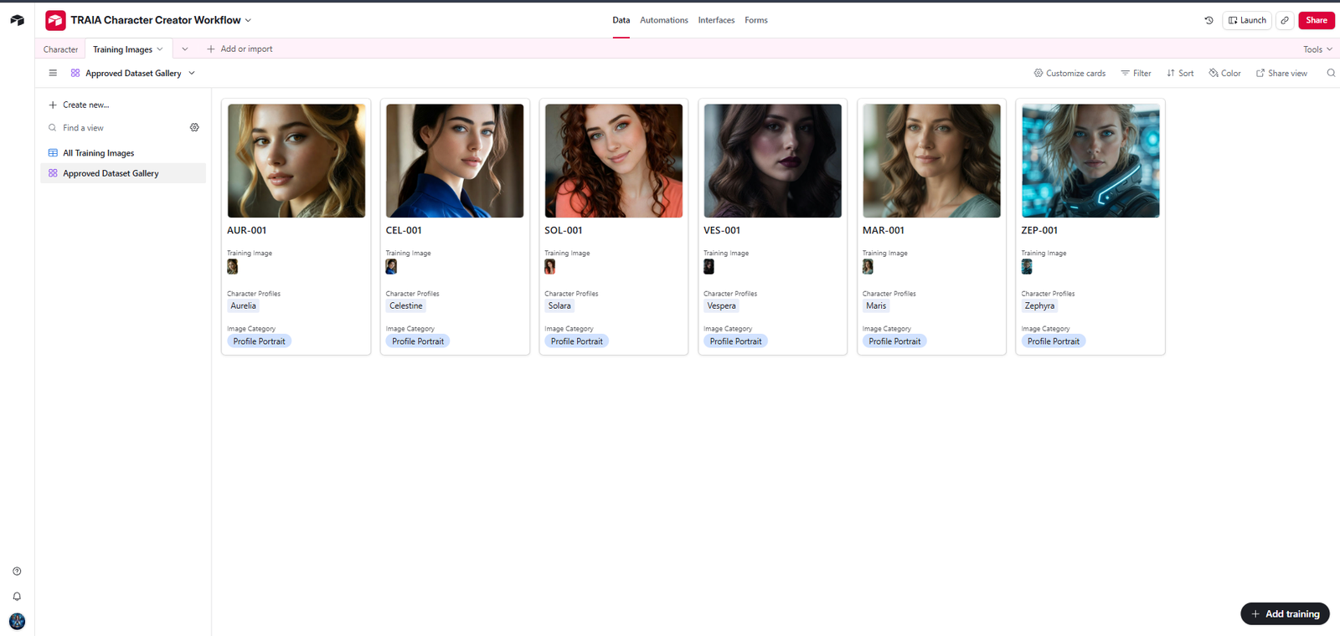Click the red Share button
The image size is (1340, 636).
[x=1317, y=20]
